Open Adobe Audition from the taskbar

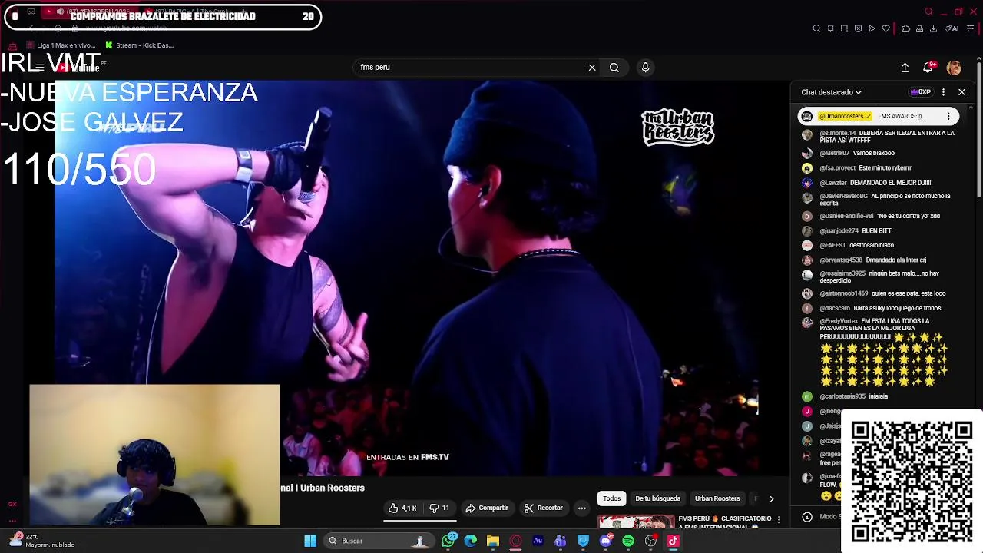pyautogui.click(x=538, y=541)
